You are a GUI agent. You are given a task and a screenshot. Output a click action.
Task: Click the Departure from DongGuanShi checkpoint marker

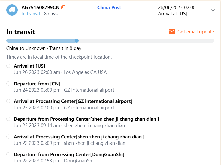click(8, 154)
